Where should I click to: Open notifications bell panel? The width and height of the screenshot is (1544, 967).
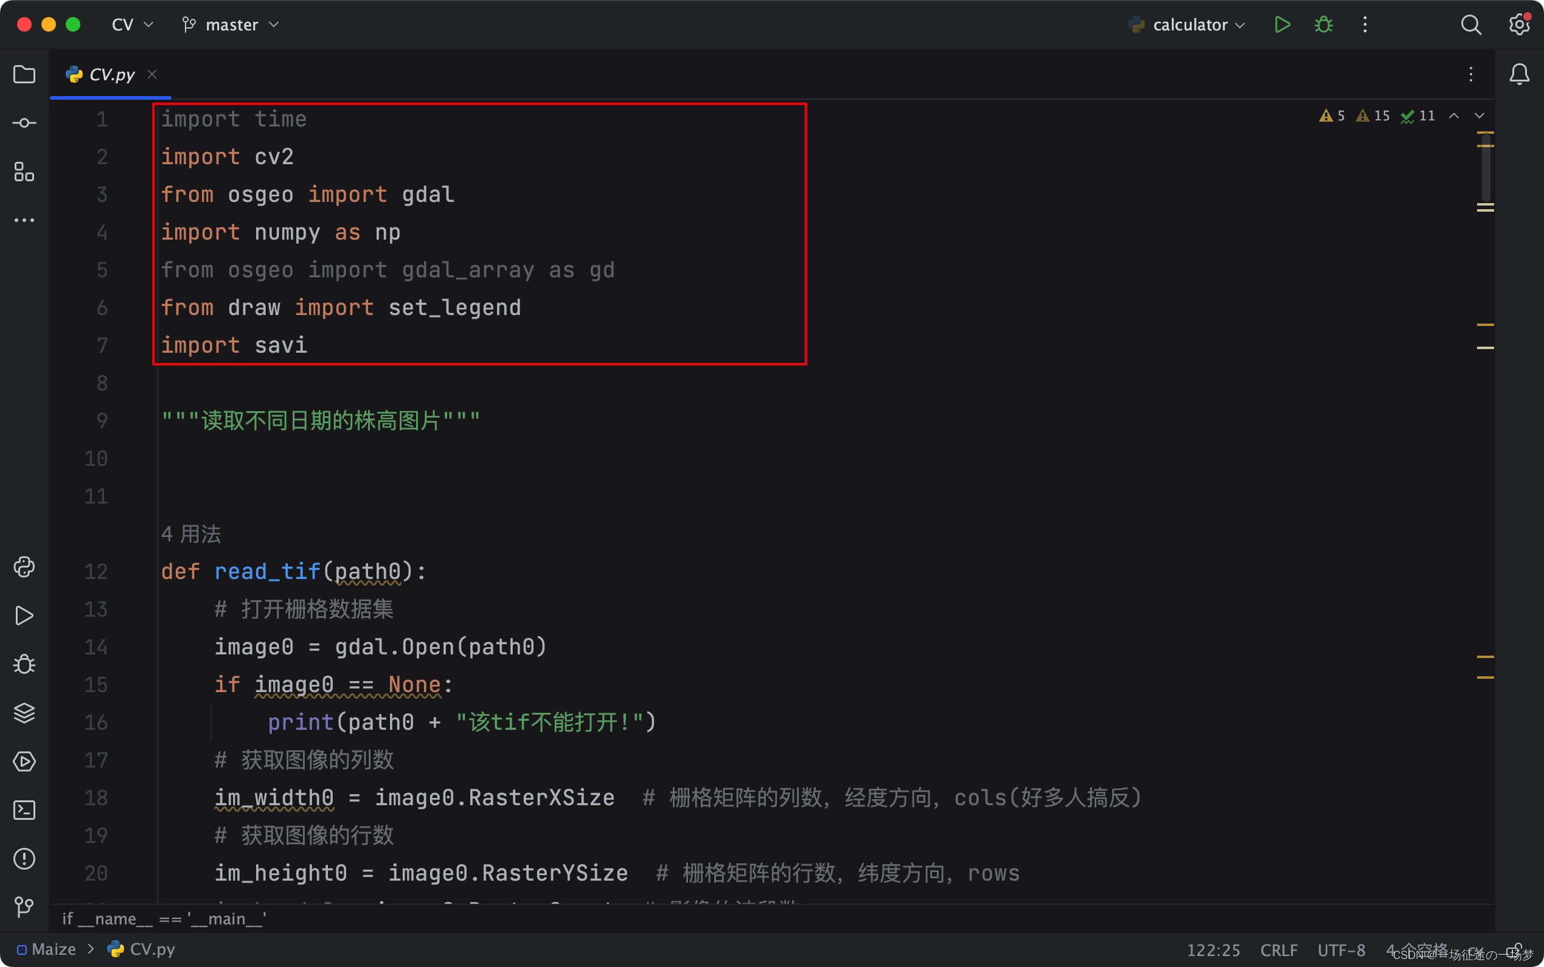tap(1519, 75)
